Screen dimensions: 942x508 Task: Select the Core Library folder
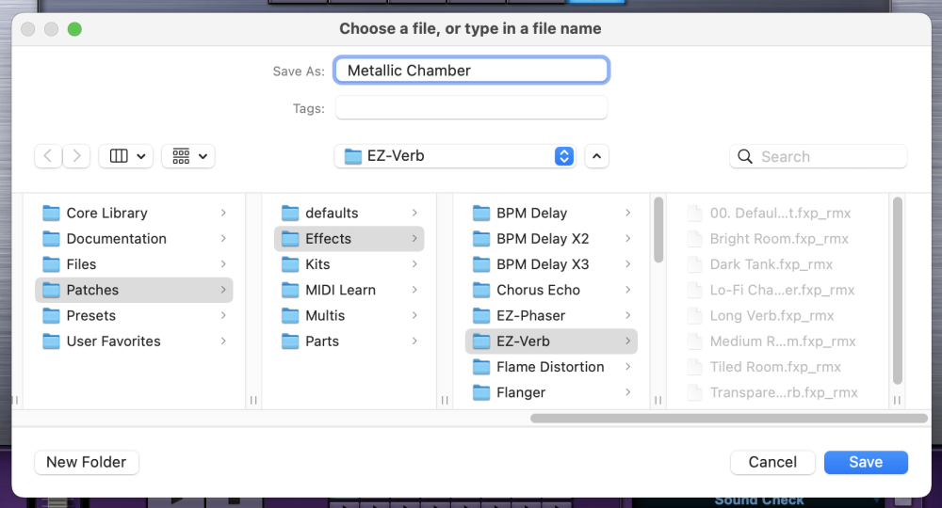click(x=106, y=213)
